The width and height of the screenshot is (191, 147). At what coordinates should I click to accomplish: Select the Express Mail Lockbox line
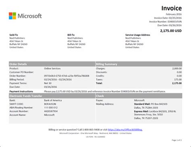(155, 111)
